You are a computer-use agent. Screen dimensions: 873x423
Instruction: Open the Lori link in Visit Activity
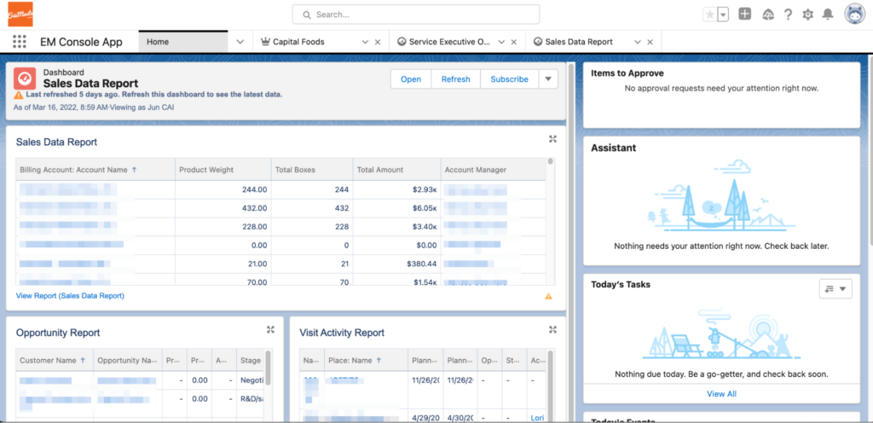(537, 417)
